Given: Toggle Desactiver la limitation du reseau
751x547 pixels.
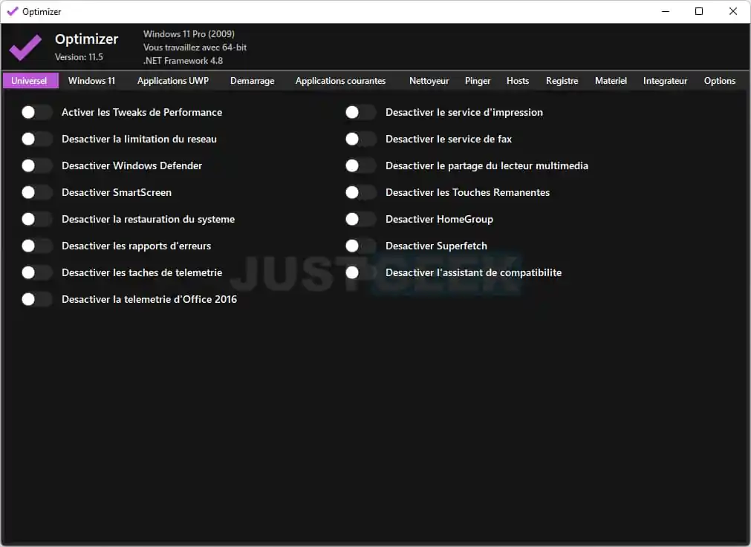Looking at the screenshot, I should (x=36, y=140).
